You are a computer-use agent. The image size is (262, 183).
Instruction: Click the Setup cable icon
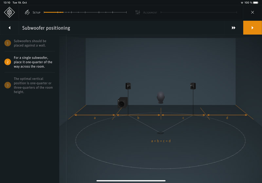[27, 12]
